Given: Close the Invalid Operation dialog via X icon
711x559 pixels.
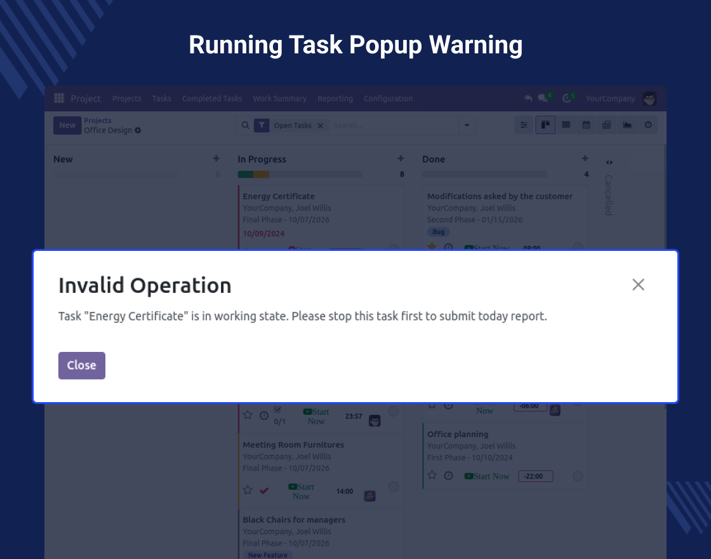Looking at the screenshot, I should (x=638, y=285).
